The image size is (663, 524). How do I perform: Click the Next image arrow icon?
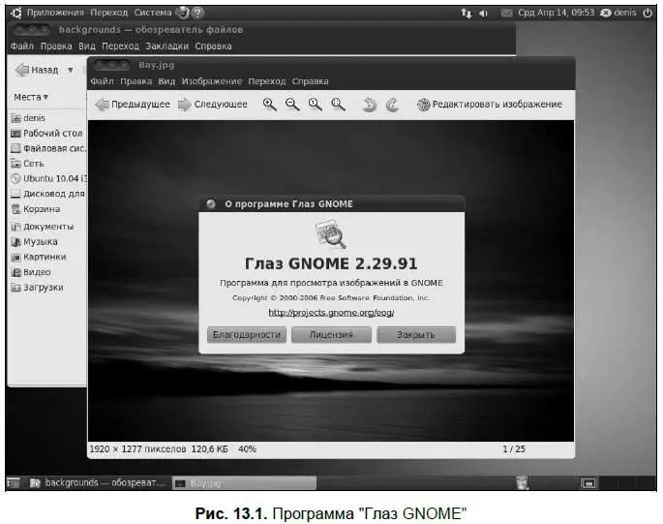pos(184,105)
